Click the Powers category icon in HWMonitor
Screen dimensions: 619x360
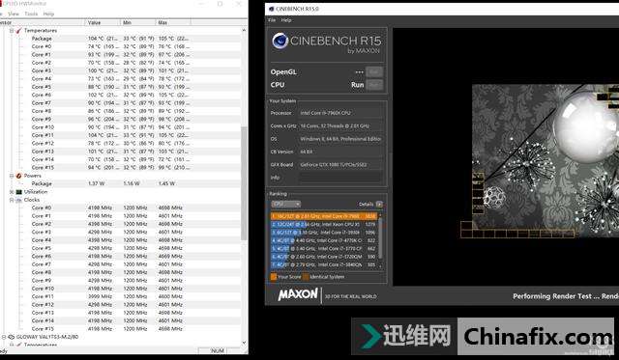click(18, 176)
